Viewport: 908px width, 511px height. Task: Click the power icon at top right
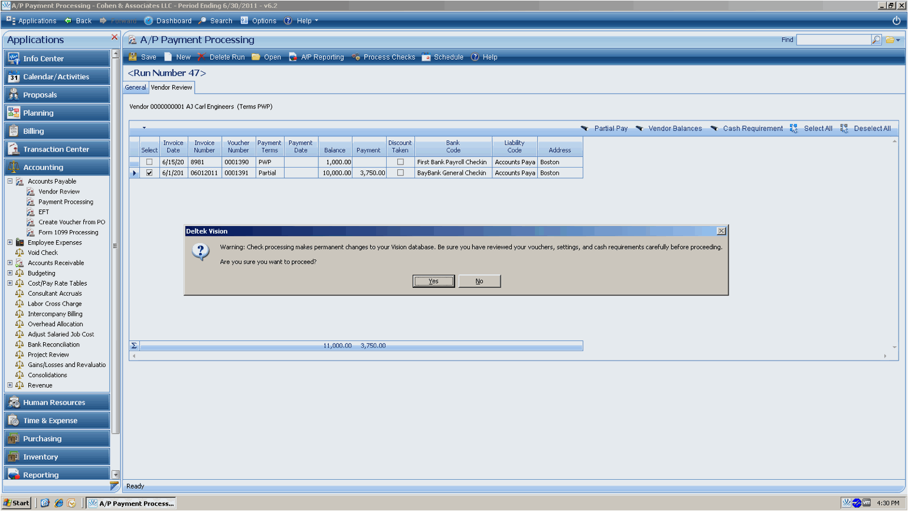[896, 21]
